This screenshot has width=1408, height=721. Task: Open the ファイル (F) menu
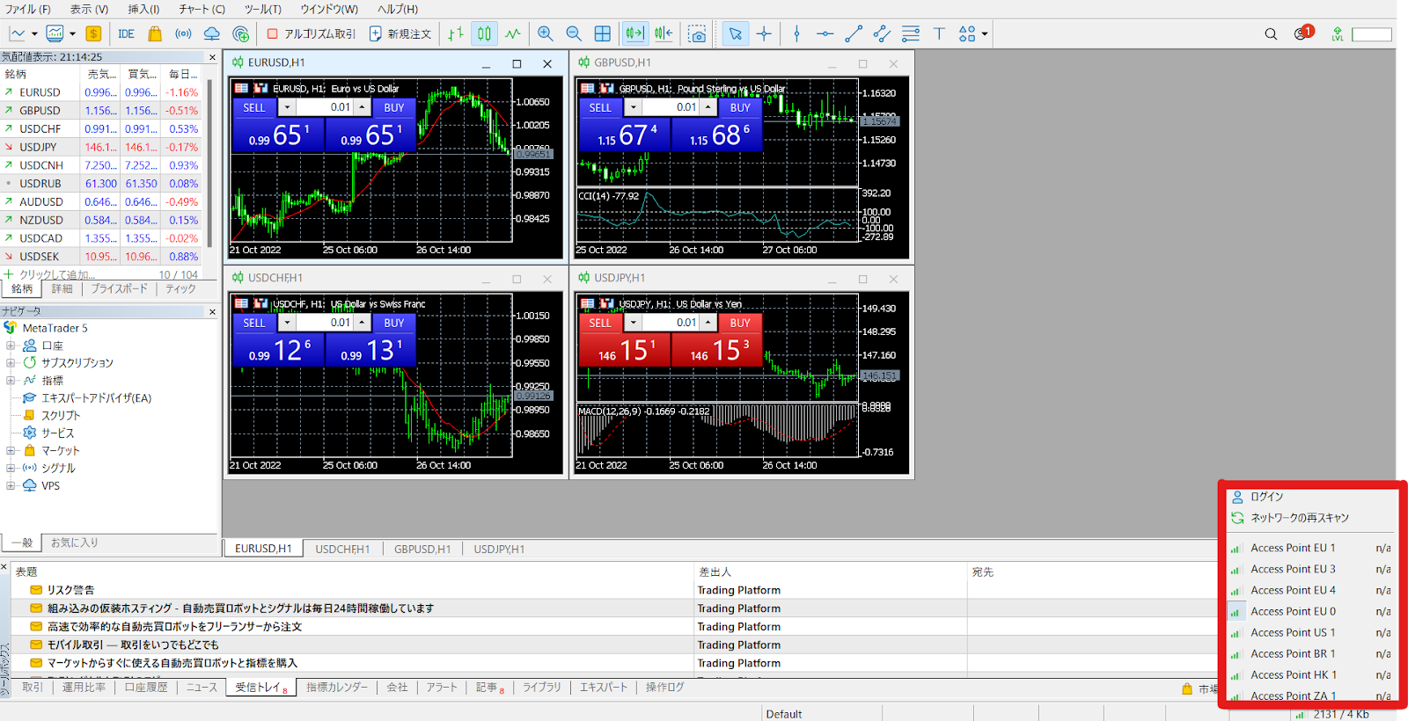[x=27, y=9]
